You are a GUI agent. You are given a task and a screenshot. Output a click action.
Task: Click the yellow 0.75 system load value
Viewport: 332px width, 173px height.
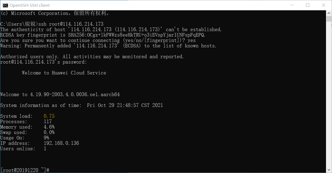[x=49, y=116]
